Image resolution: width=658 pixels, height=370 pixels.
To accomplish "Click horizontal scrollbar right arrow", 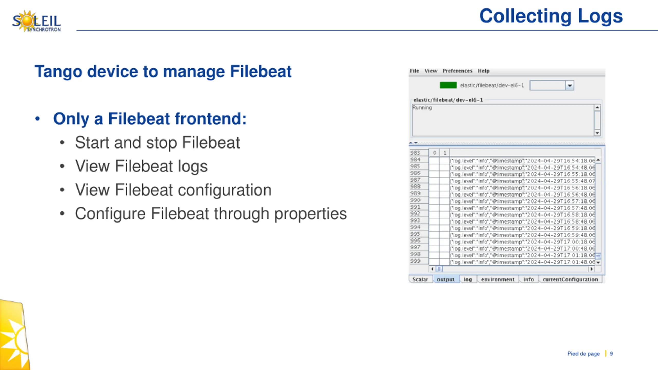I will 592,269.
